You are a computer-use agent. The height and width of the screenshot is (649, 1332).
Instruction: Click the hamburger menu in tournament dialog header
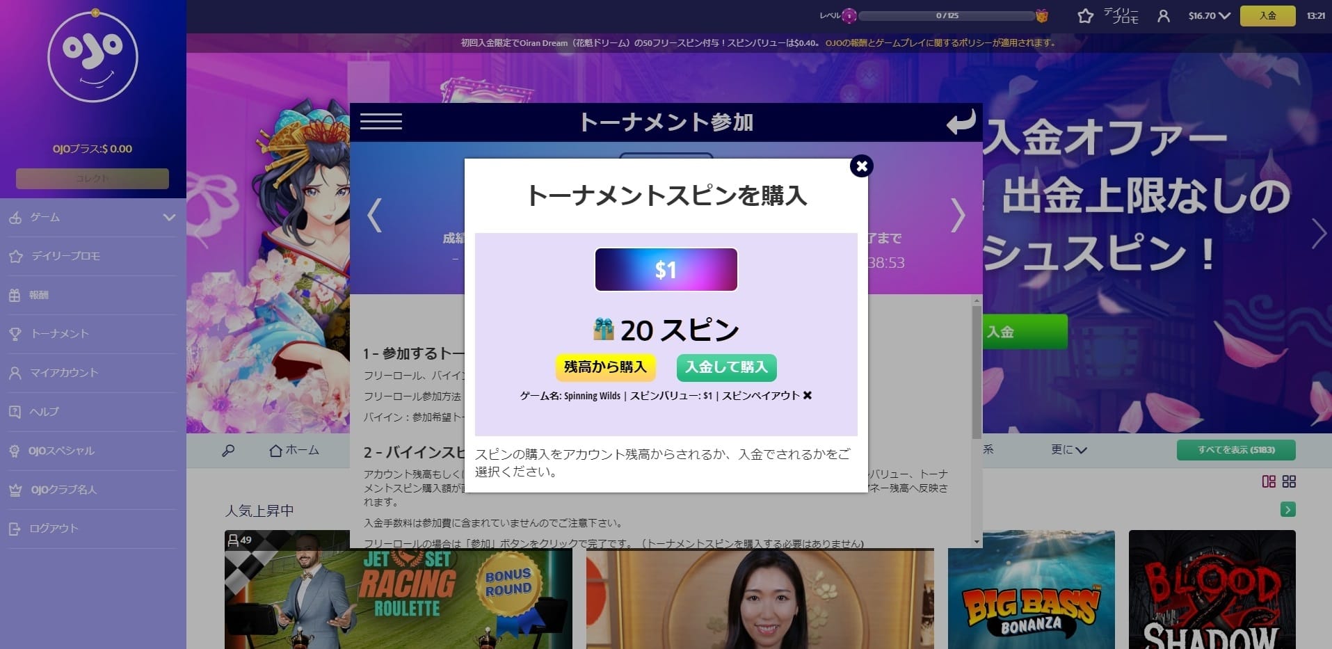[380, 122]
